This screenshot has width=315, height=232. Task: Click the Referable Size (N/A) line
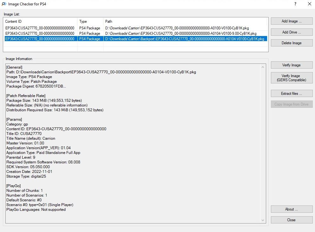pos(47,105)
